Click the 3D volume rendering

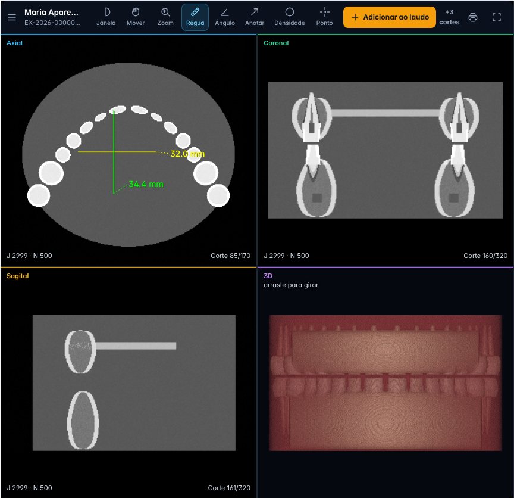pyautogui.click(x=385, y=383)
